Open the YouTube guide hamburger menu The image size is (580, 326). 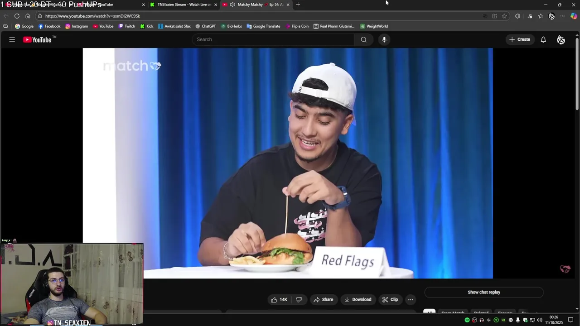point(12,39)
